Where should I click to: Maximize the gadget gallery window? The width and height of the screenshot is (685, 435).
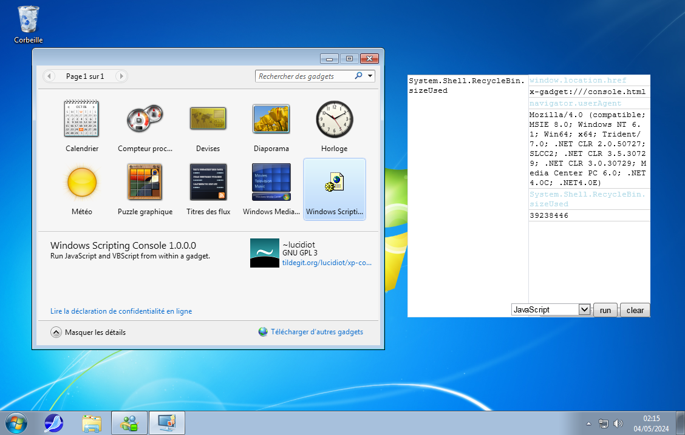pyautogui.click(x=349, y=58)
